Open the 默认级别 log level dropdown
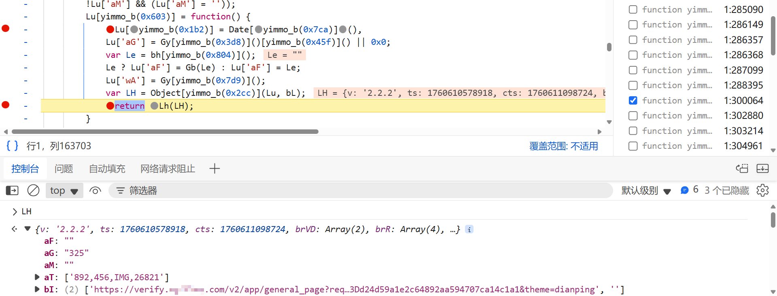This screenshot has height=296, width=777. tap(646, 190)
